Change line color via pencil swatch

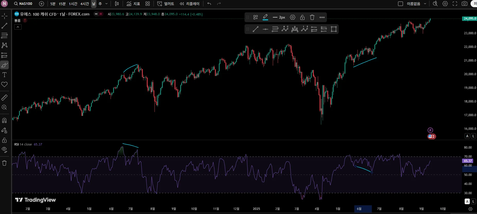(265, 17)
